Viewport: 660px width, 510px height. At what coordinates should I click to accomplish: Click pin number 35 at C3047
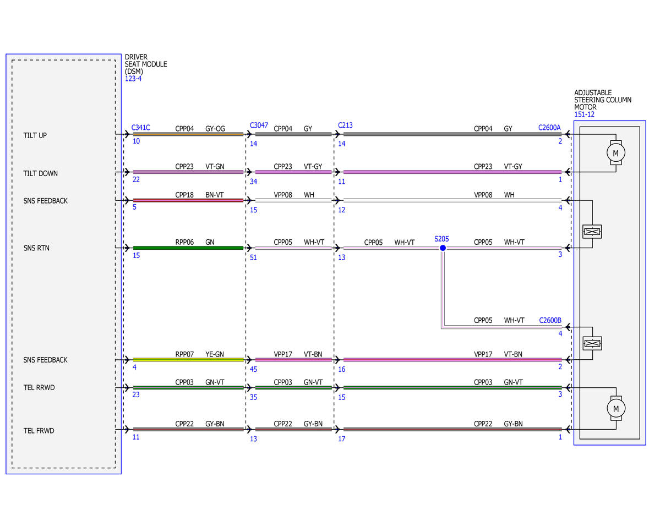pyautogui.click(x=253, y=398)
